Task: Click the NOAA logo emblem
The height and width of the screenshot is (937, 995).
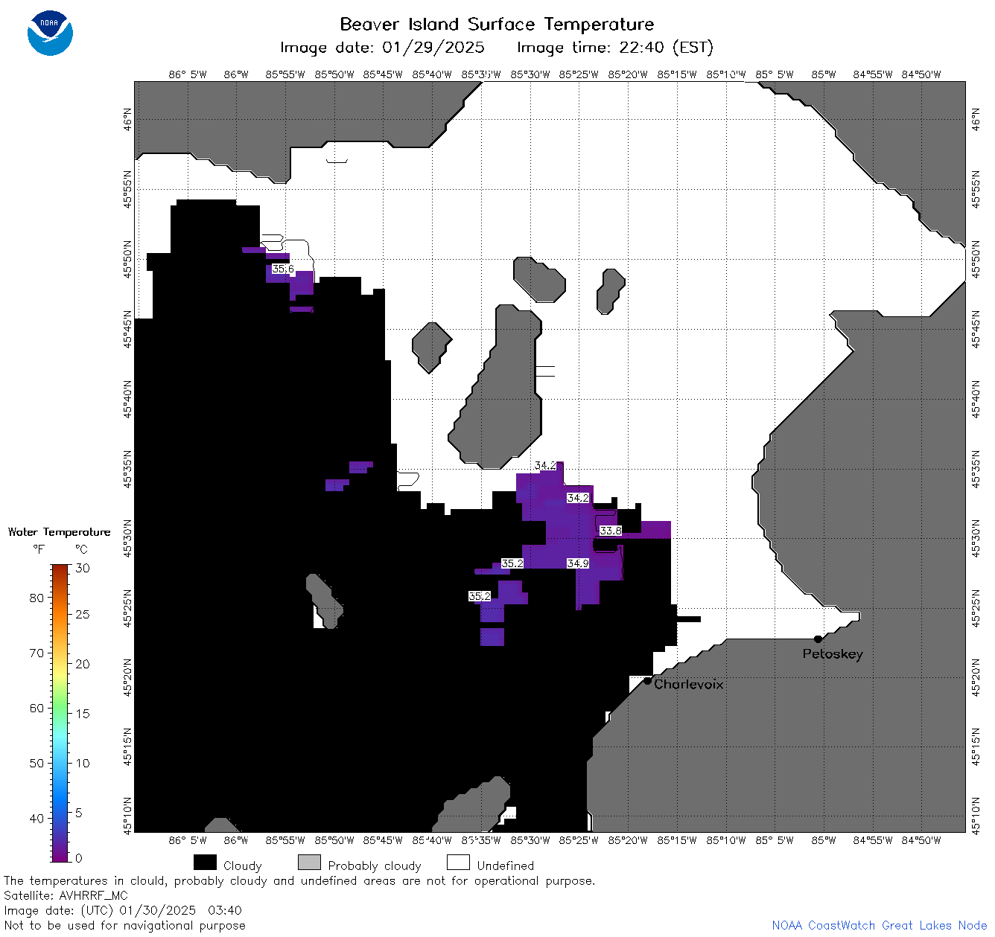Action: pos(50,33)
